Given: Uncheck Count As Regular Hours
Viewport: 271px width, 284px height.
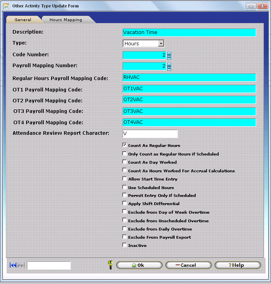Looking at the screenshot, I should [125, 145].
